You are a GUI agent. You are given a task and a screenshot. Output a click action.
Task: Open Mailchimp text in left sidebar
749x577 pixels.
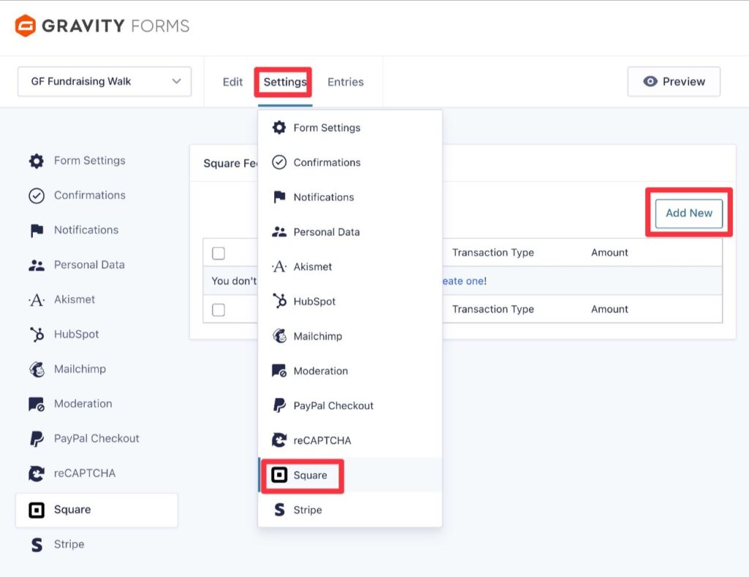coord(80,369)
